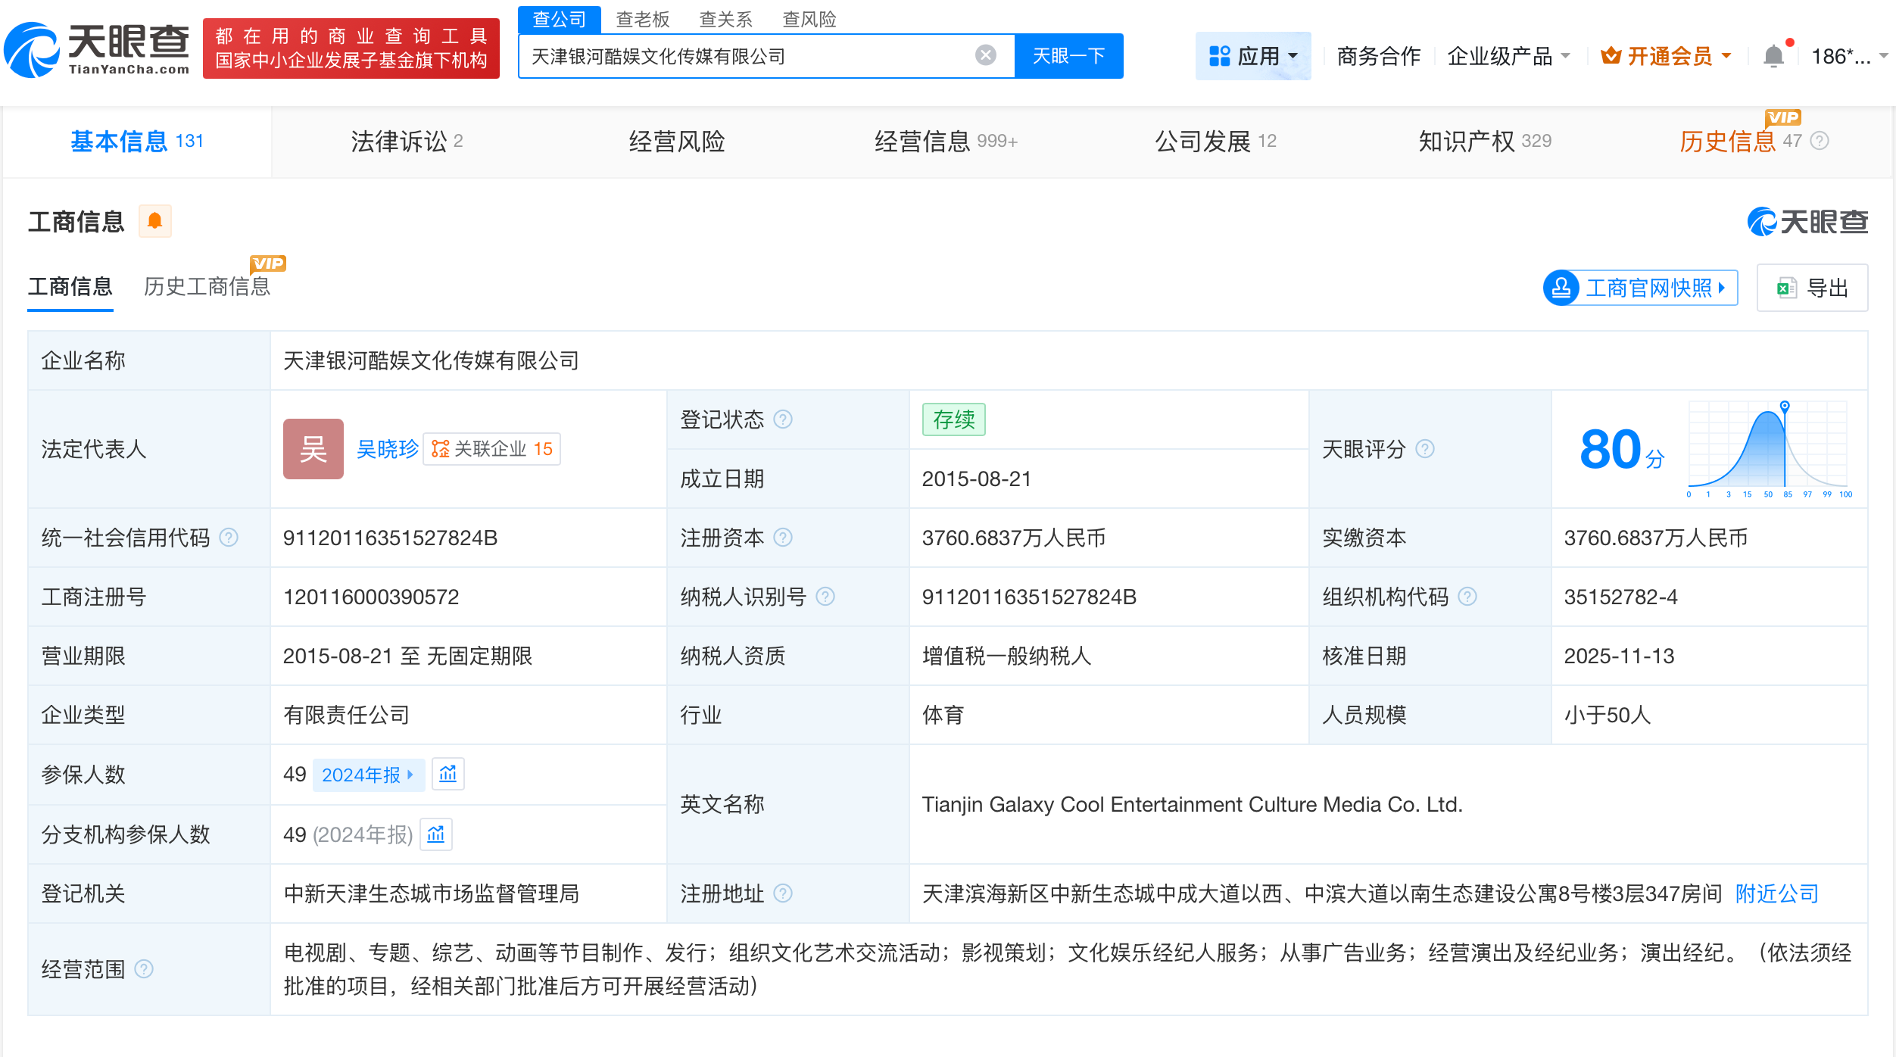Click the help icon next to 登记状态
The image size is (1896, 1057).
pos(785,419)
